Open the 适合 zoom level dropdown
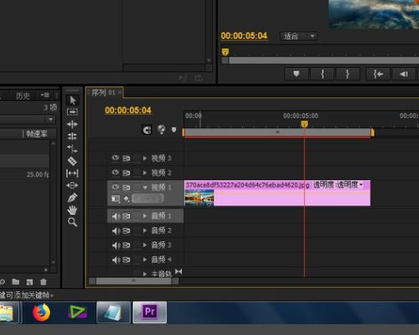The height and width of the screenshot is (335, 419). [298, 36]
